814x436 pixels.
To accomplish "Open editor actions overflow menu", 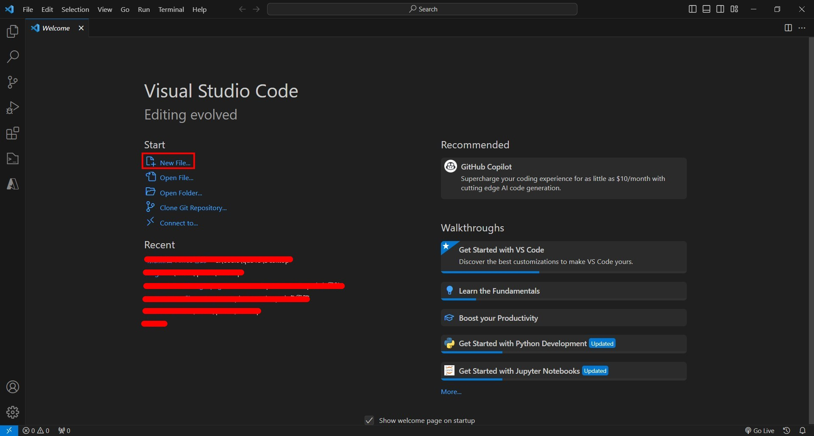I will click(802, 28).
